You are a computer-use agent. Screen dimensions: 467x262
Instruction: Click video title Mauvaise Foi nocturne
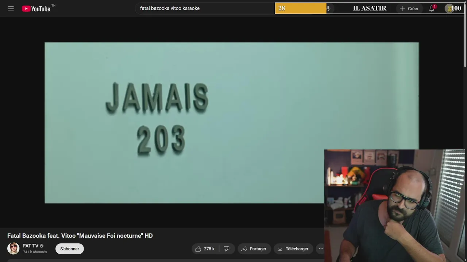pyautogui.click(x=80, y=236)
